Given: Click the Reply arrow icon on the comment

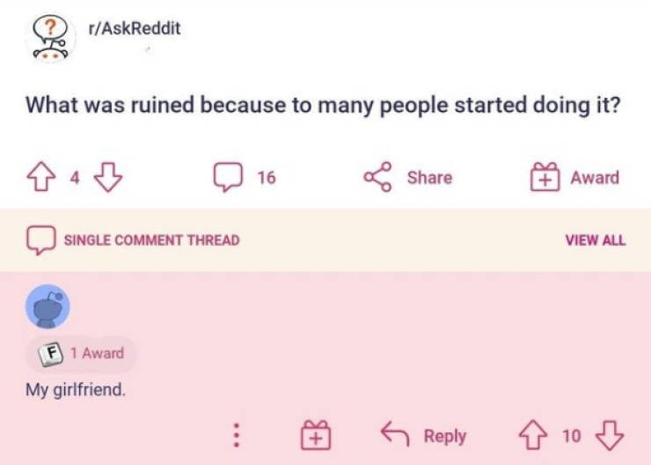Looking at the screenshot, I should click(394, 435).
